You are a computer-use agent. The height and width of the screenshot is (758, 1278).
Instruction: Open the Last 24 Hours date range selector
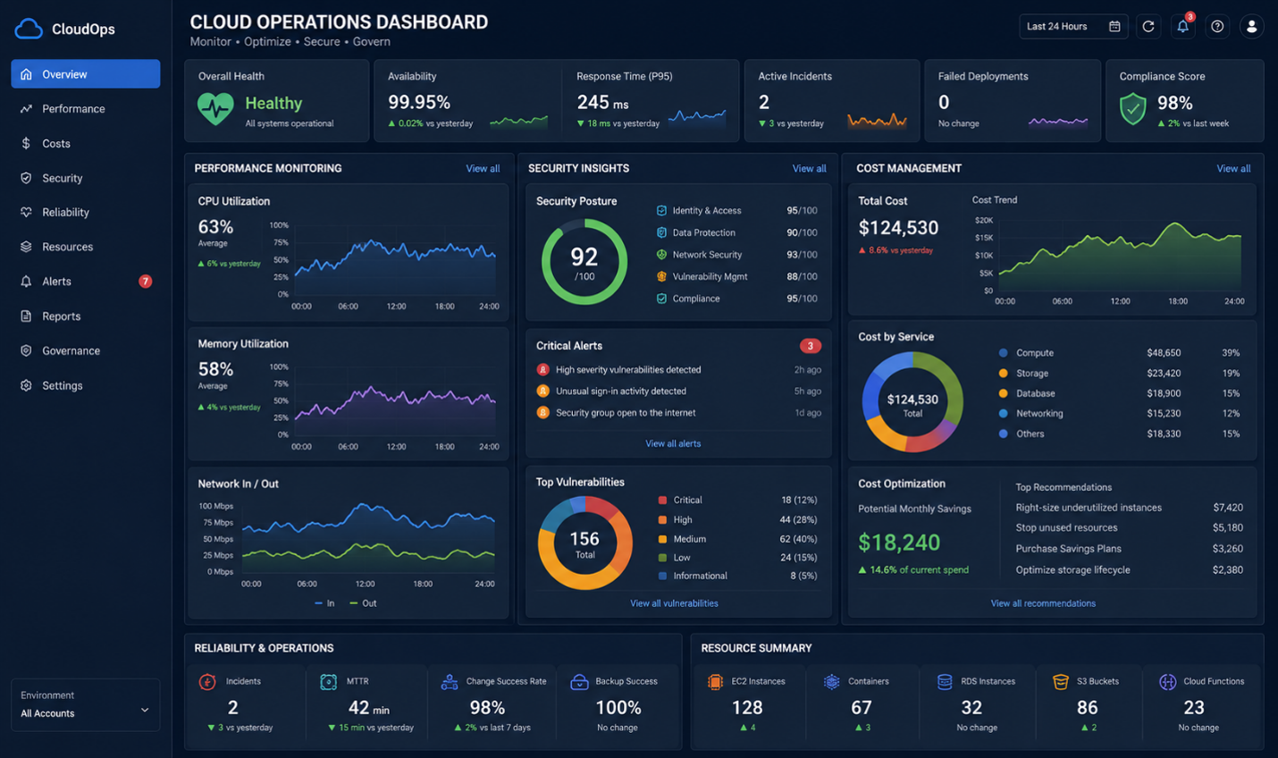pyautogui.click(x=1073, y=27)
